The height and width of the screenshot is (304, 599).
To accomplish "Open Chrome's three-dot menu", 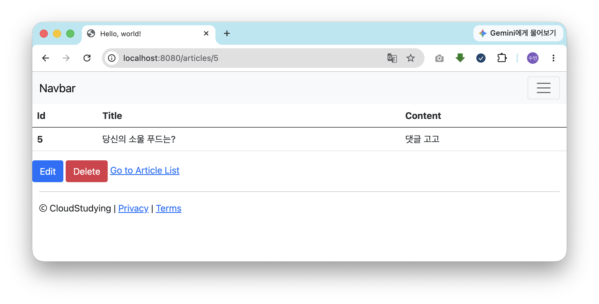I will 553,58.
